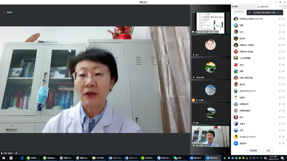Toggle the microphone icon for 彭老师
This screenshot has width=287, height=161.
279,38
